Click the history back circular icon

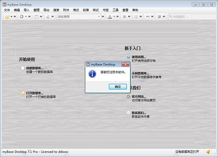(x=22, y=17)
